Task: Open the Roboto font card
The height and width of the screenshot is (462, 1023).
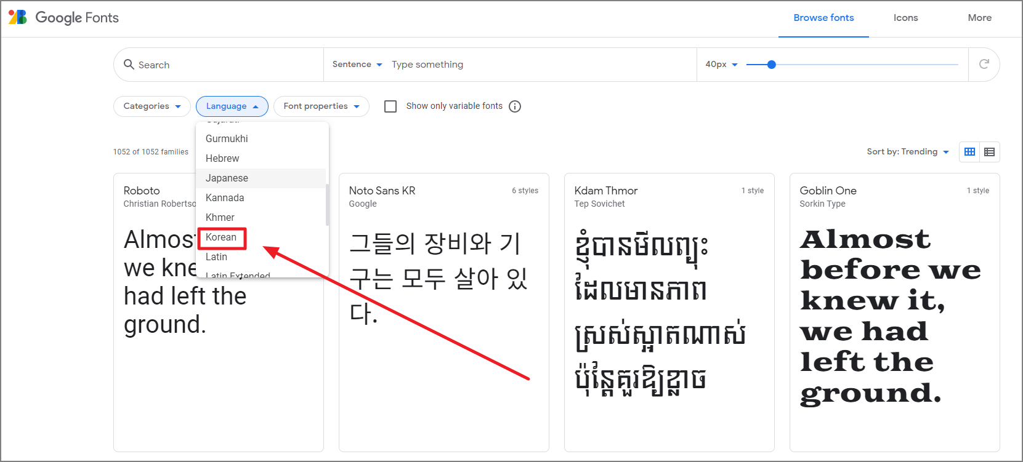Action: (x=219, y=313)
